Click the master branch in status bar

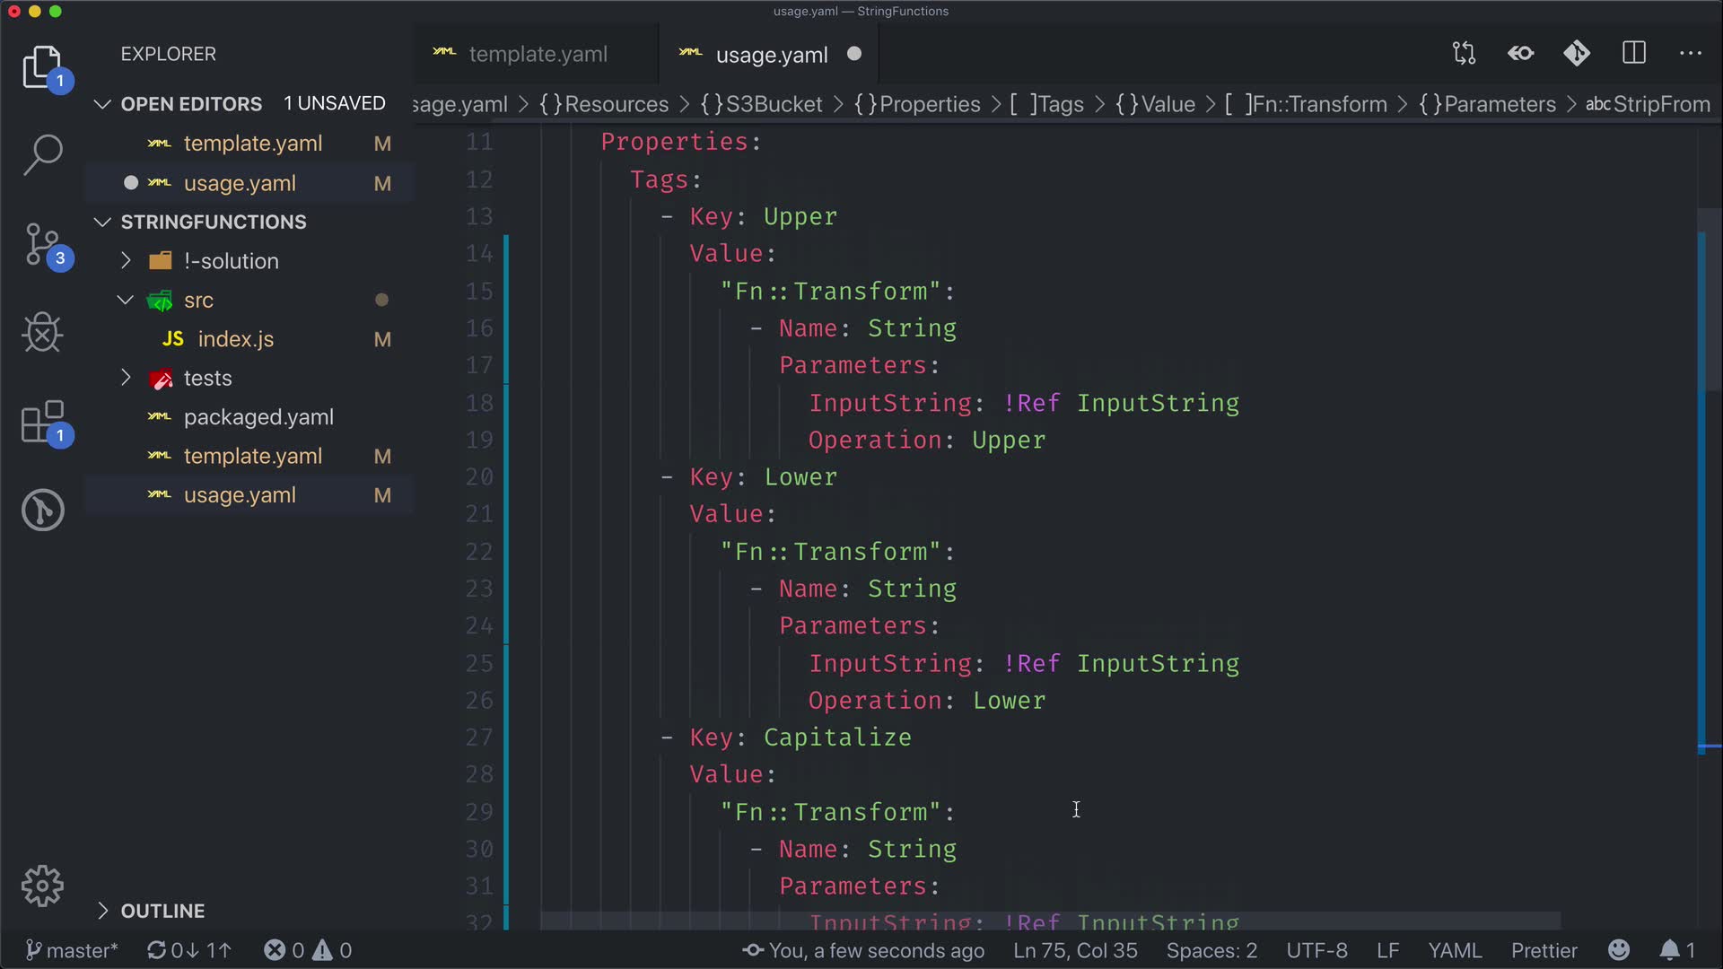pos(72,950)
